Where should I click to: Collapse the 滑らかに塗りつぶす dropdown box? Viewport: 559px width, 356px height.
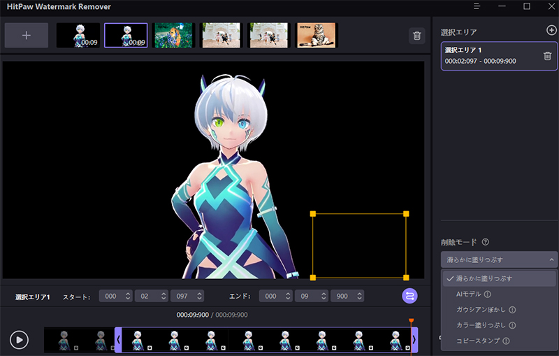tap(499, 259)
